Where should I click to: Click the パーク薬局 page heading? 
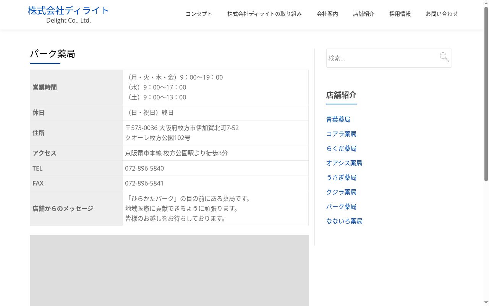click(53, 54)
